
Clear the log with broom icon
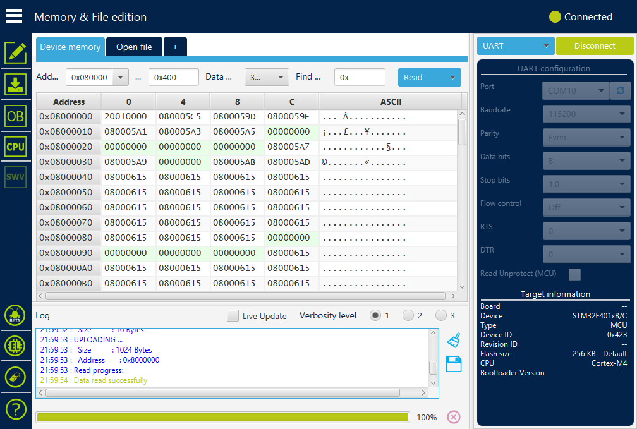(x=454, y=340)
